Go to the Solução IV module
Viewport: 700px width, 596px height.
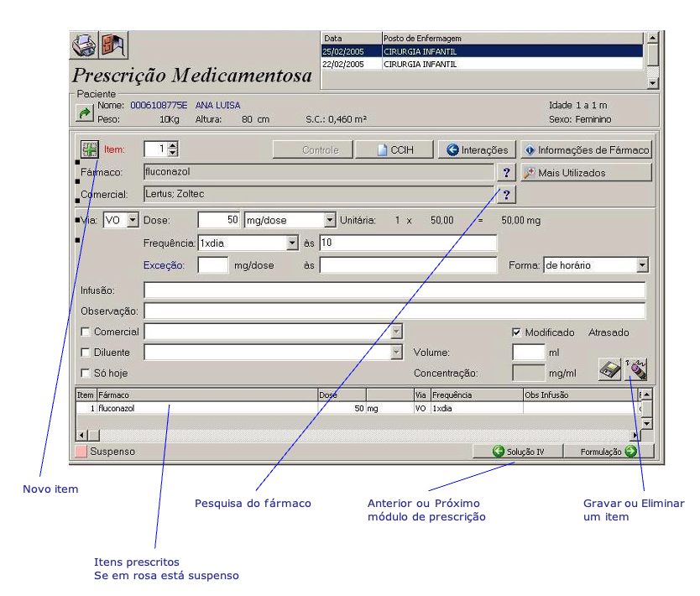click(x=518, y=452)
